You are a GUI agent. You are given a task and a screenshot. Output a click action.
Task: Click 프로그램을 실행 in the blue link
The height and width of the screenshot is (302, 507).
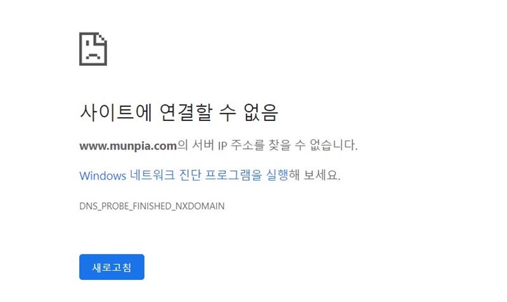pyautogui.click(x=247, y=175)
